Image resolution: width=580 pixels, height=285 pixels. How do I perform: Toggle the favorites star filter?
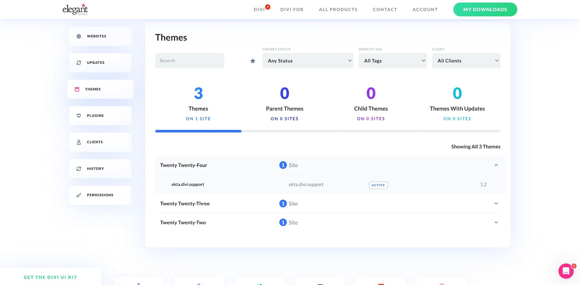253,61
